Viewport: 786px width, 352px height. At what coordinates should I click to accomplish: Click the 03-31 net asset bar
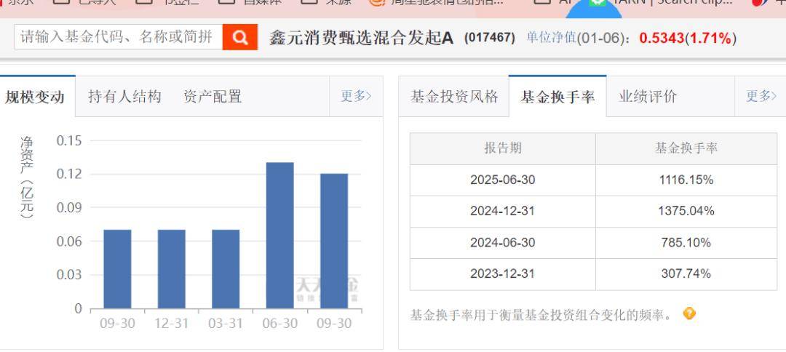tap(226, 269)
